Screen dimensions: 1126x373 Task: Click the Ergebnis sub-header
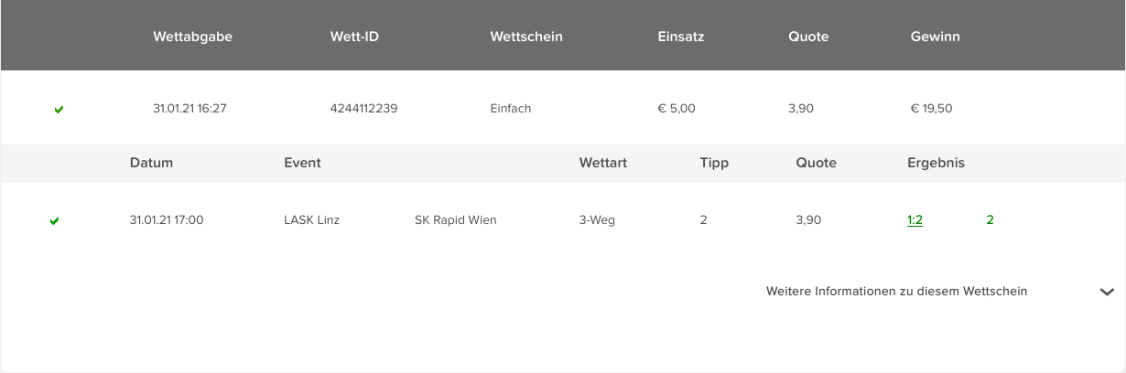[x=936, y=163]
